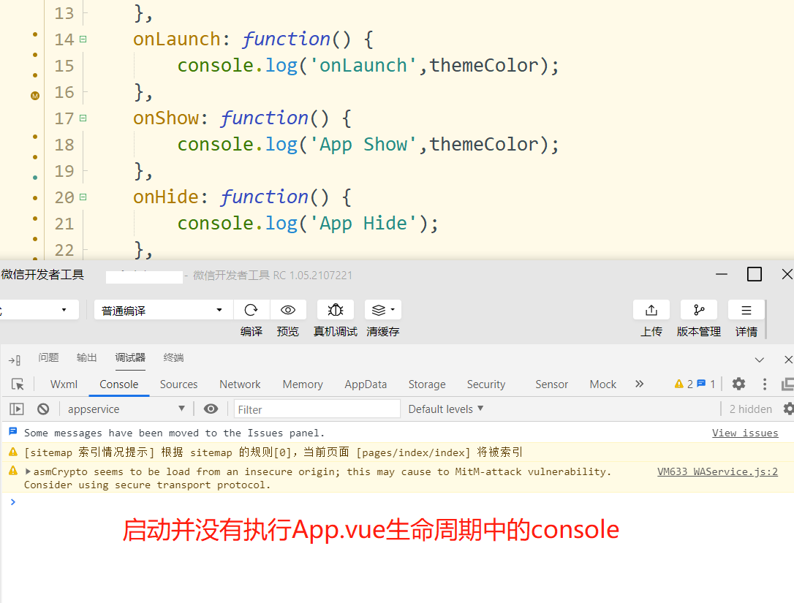
Task: Open the clear cache layers icon
Action: (382, 310)
